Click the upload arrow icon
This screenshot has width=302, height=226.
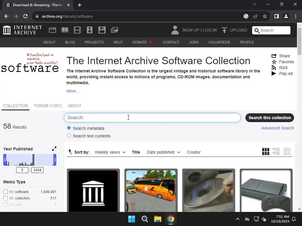click(x=224, y=30)
